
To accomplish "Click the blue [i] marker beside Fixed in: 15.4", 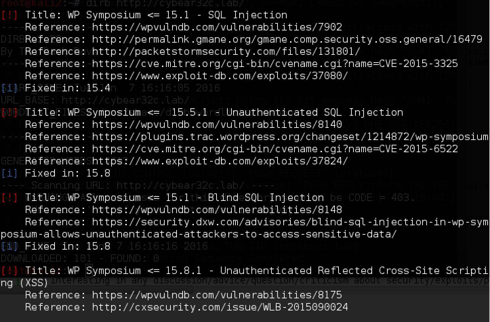I will click(x=9, y=88).
